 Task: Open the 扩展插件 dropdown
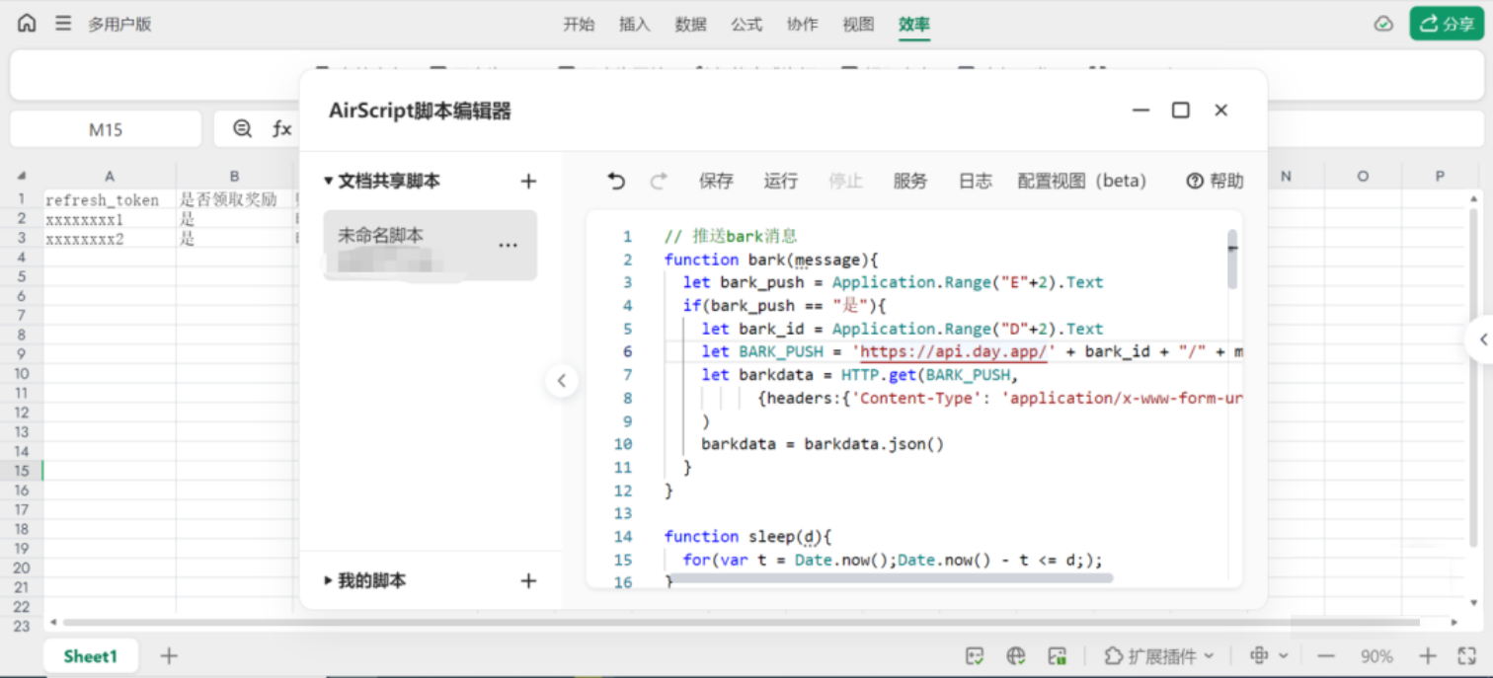pyautogui.click(x=1158, y=656)
